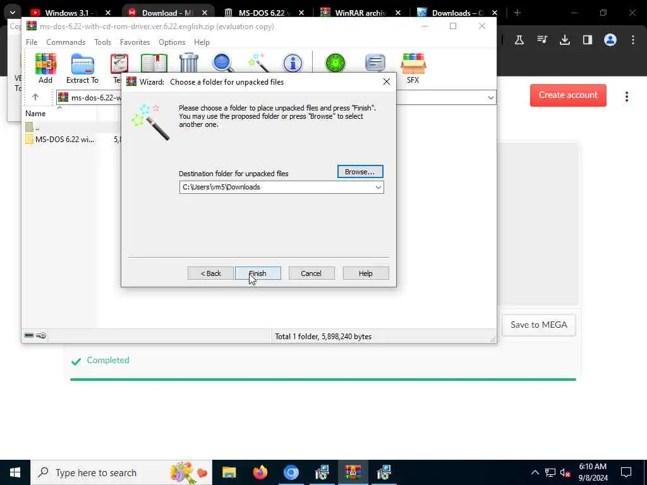
Task: Click the key password icon in status bar
Action: [41, 335]
